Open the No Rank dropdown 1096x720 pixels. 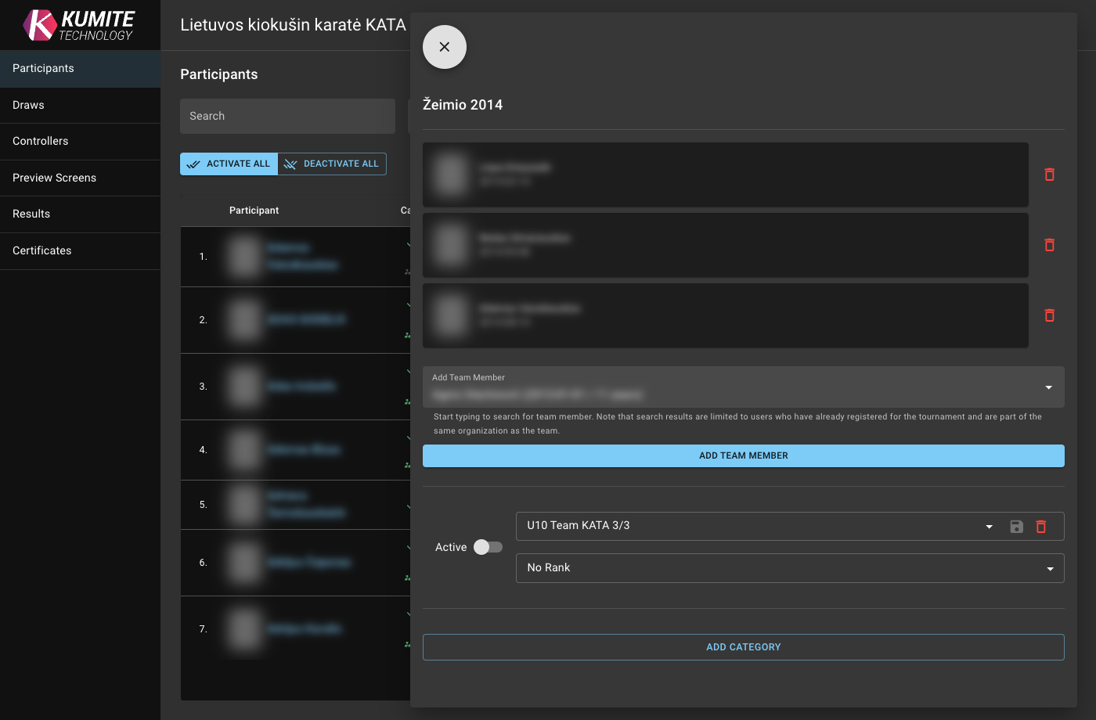pos(1050,569)
